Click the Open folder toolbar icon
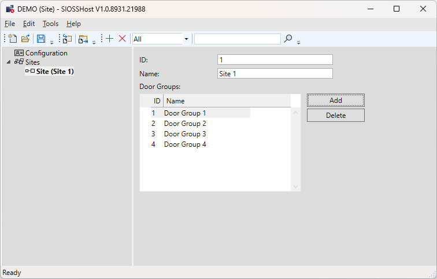This screenshot has height=279, width=437. click(25, 39)
